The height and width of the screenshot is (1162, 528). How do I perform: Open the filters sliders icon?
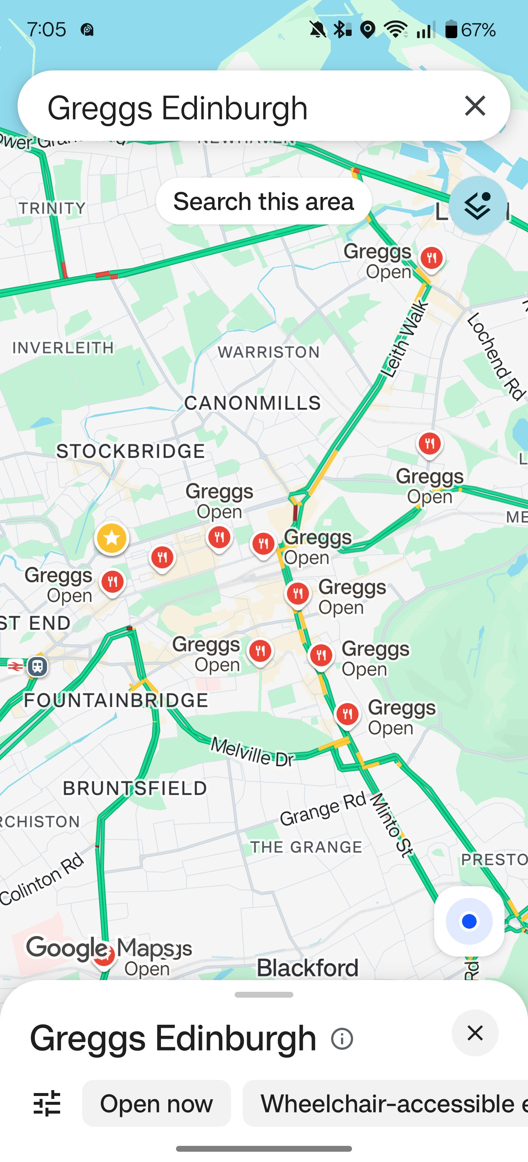47,1103
